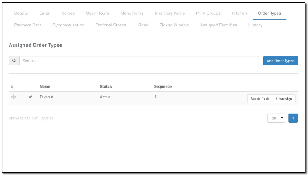Click the drag handle icon for Takeout
The width and height of the screenshot is (308, 176).
[x=13, y=97]
